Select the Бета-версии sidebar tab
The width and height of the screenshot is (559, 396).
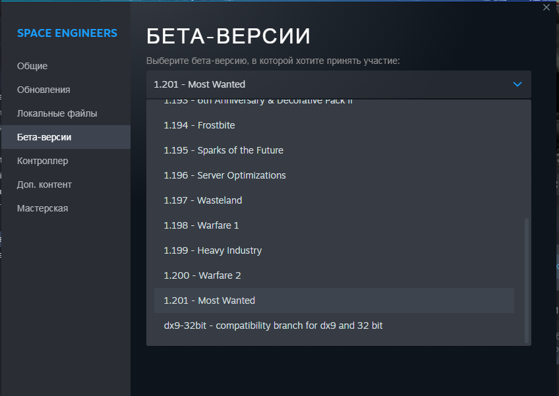tap(44, 137)
